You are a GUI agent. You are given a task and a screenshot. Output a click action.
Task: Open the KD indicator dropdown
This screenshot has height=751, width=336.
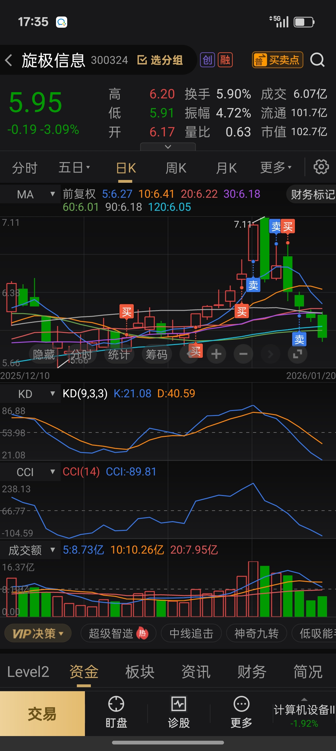pyautogui.click(x=30, y=394)
